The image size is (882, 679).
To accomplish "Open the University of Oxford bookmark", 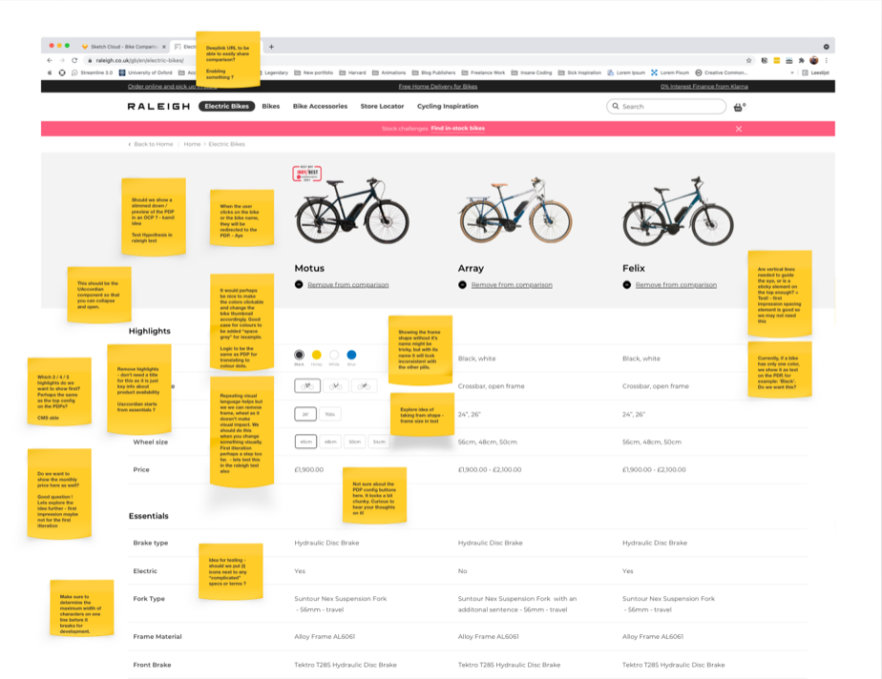I will click(146, 72).
